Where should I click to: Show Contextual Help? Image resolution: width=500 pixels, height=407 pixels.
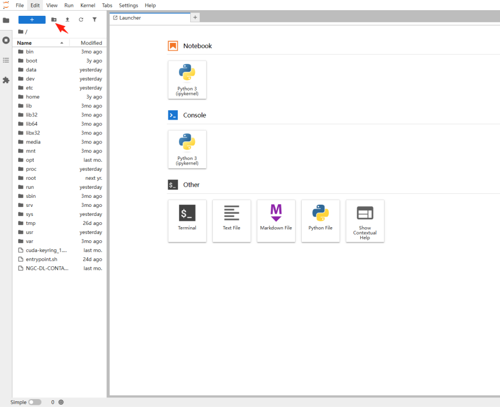[365, 221]
